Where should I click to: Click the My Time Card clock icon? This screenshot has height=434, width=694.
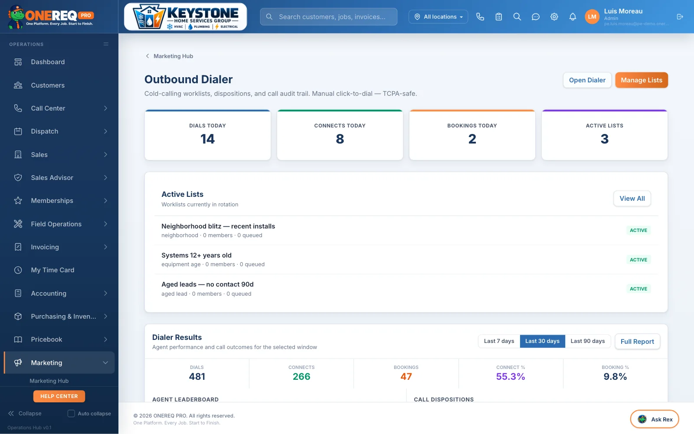coord(18,270)
